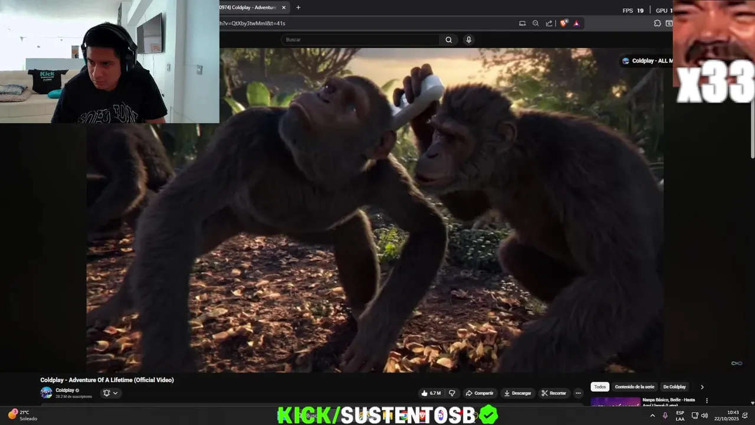Select the Todos filter chip
Screen dimensions: 755x425
click(x=600, y=387)
